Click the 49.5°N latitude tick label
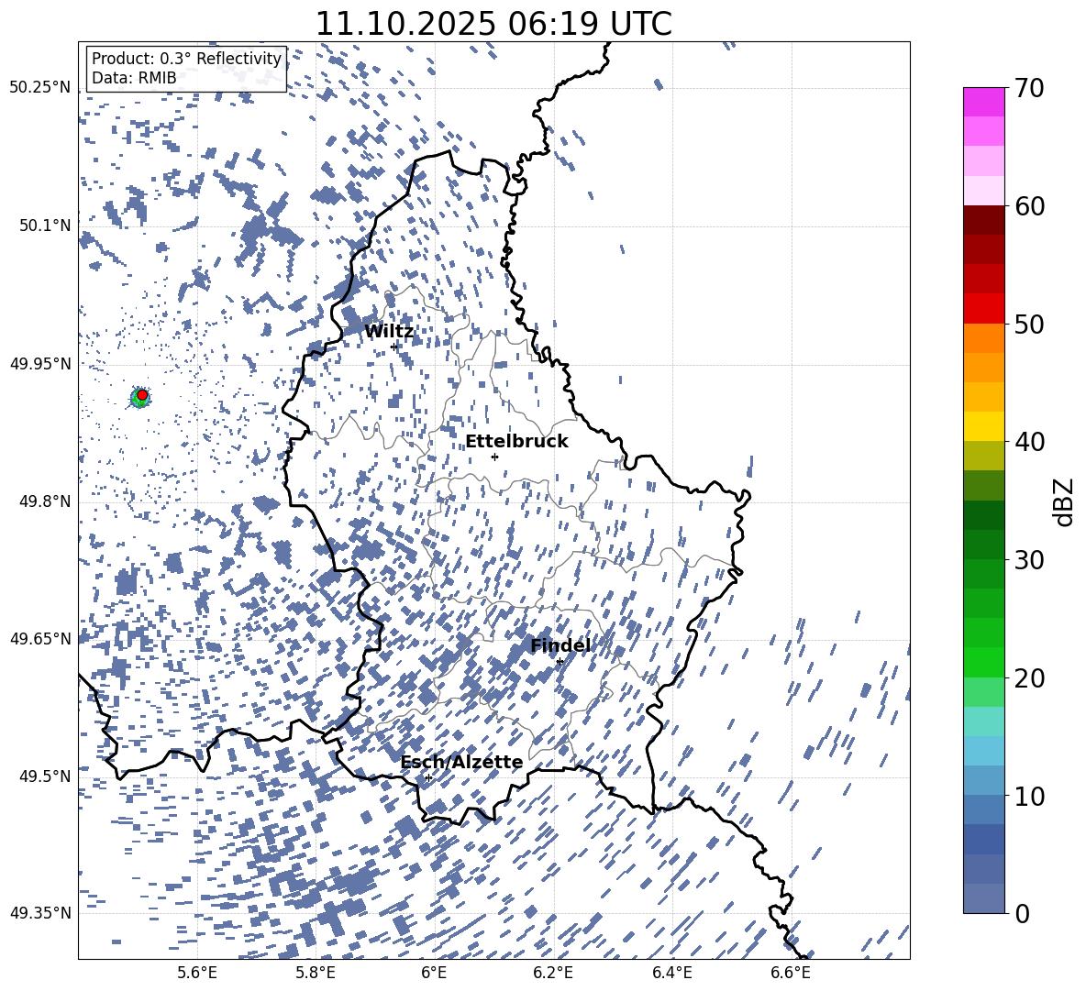1086x991 pixels. click(x=44, y=776)
